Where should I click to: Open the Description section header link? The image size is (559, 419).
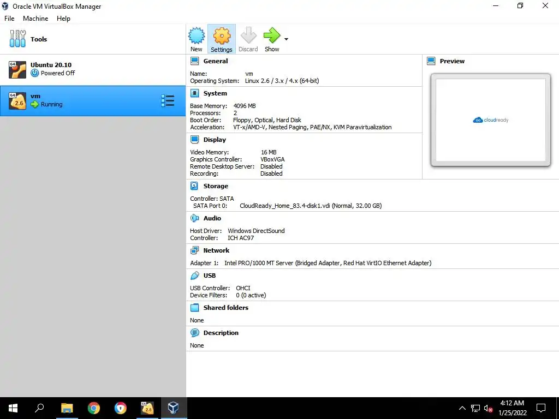[221, 333]
